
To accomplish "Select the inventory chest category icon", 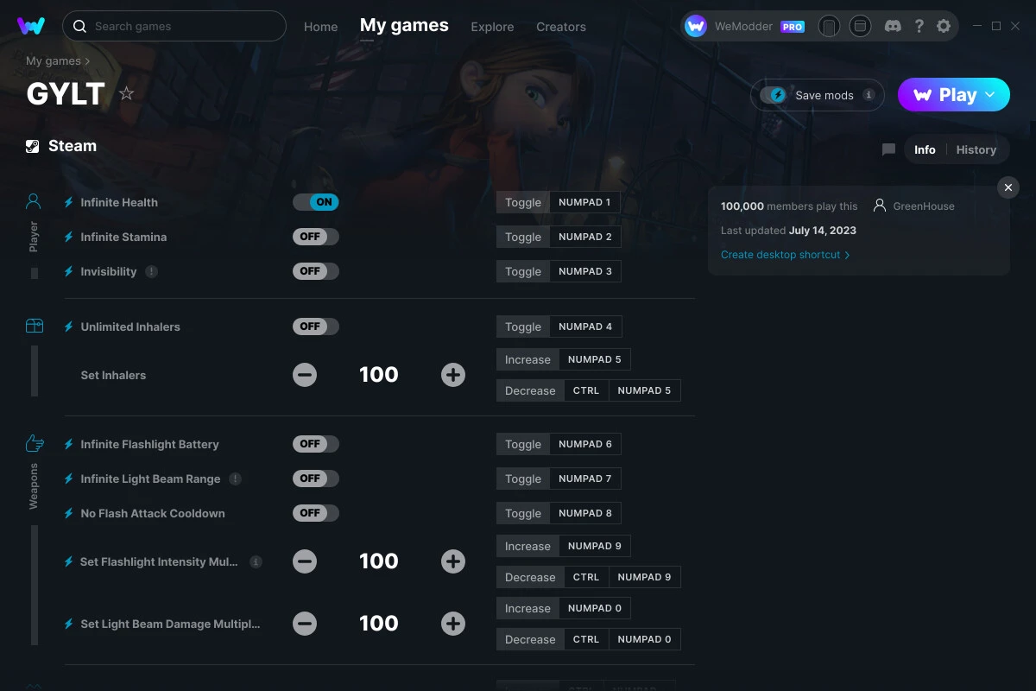I will tap(35, 326).
